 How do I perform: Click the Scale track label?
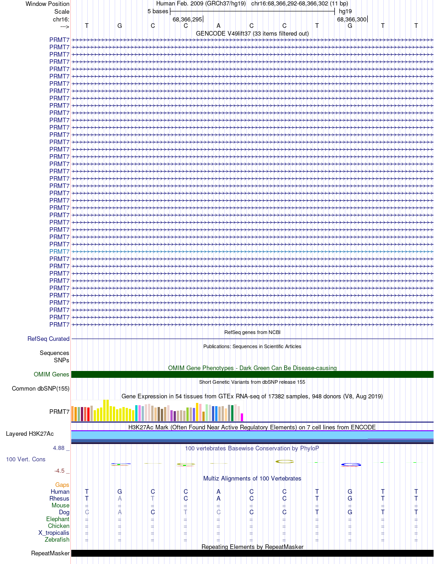tap(62, 11)
